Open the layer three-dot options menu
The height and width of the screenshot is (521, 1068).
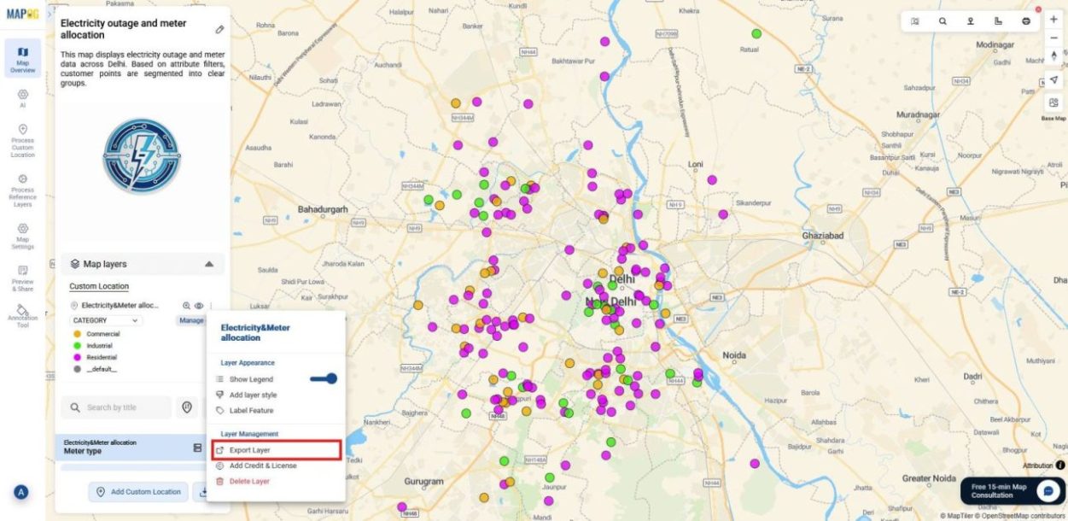pos(210,305)
